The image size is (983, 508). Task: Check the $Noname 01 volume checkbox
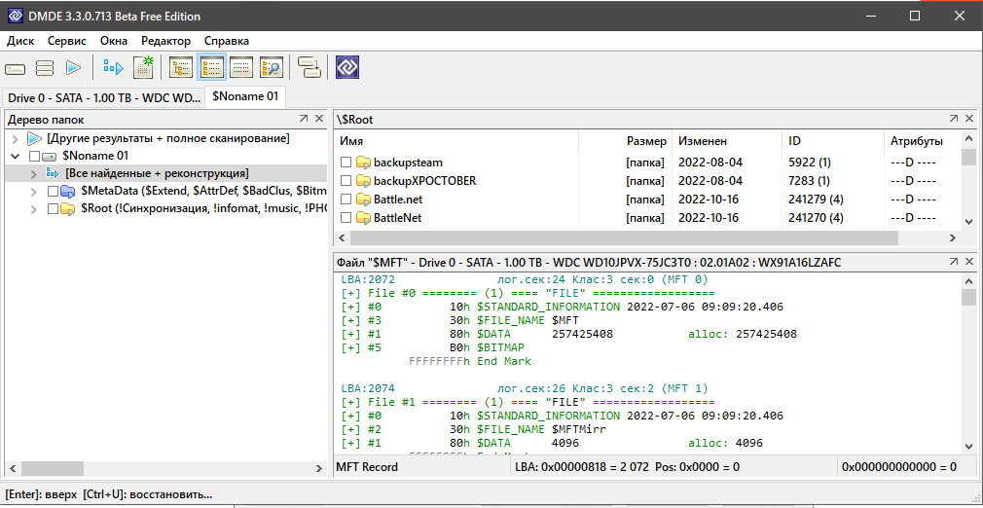34,156
